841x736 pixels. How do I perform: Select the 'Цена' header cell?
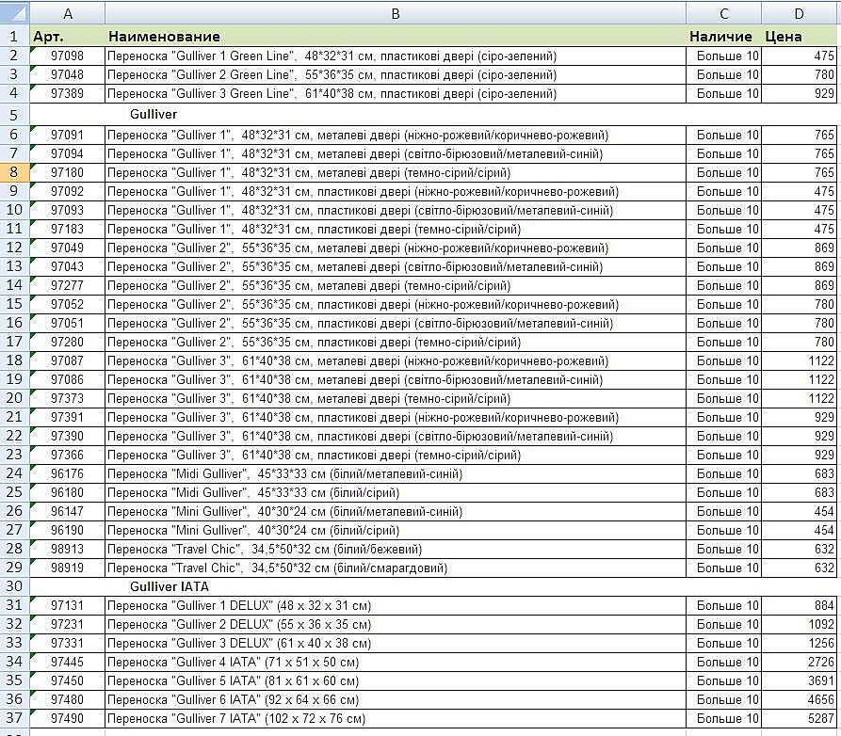(x=799, y=37)
